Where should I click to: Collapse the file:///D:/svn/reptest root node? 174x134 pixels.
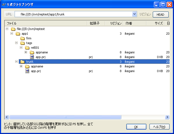click(x=7, y=29)
